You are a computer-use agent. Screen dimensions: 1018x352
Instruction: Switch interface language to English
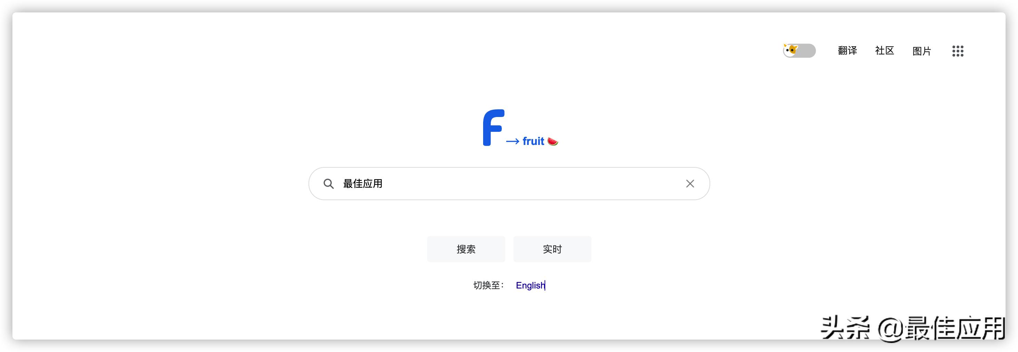click(530, 285)
